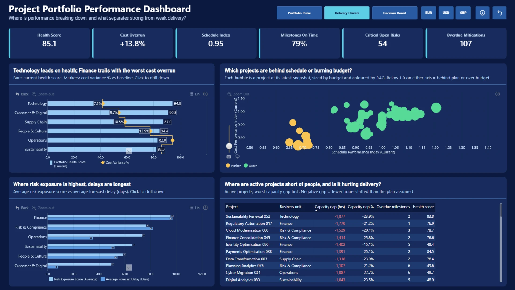Select the Delivery Drivers tab

click(347, 13)
